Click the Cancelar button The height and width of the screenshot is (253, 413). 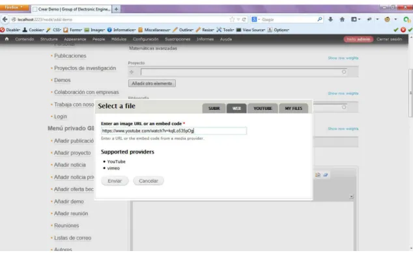pos(149,181)
